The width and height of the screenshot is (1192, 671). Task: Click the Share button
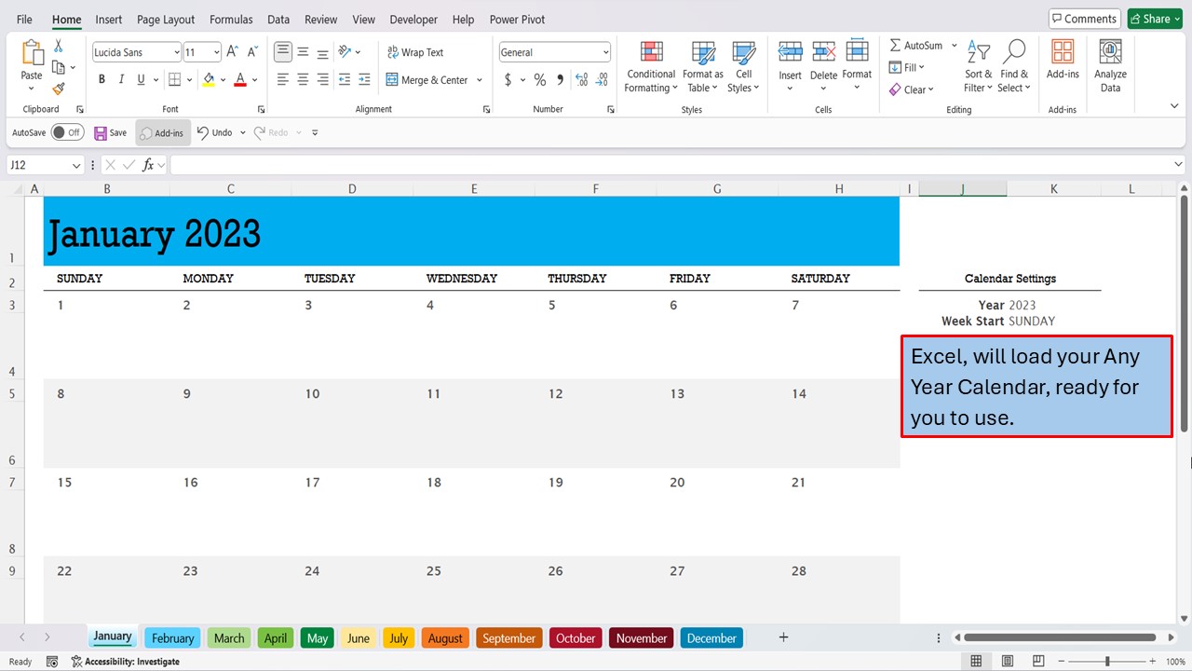(1154, 18)
